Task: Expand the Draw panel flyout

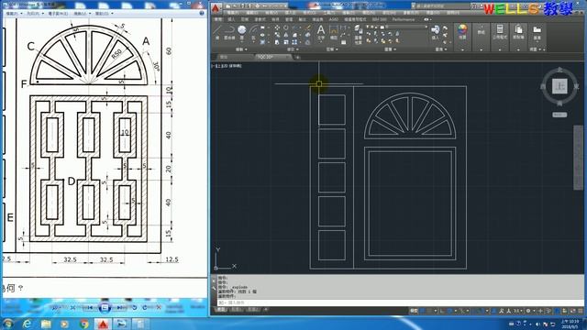Action: click(x=241, y=49)
